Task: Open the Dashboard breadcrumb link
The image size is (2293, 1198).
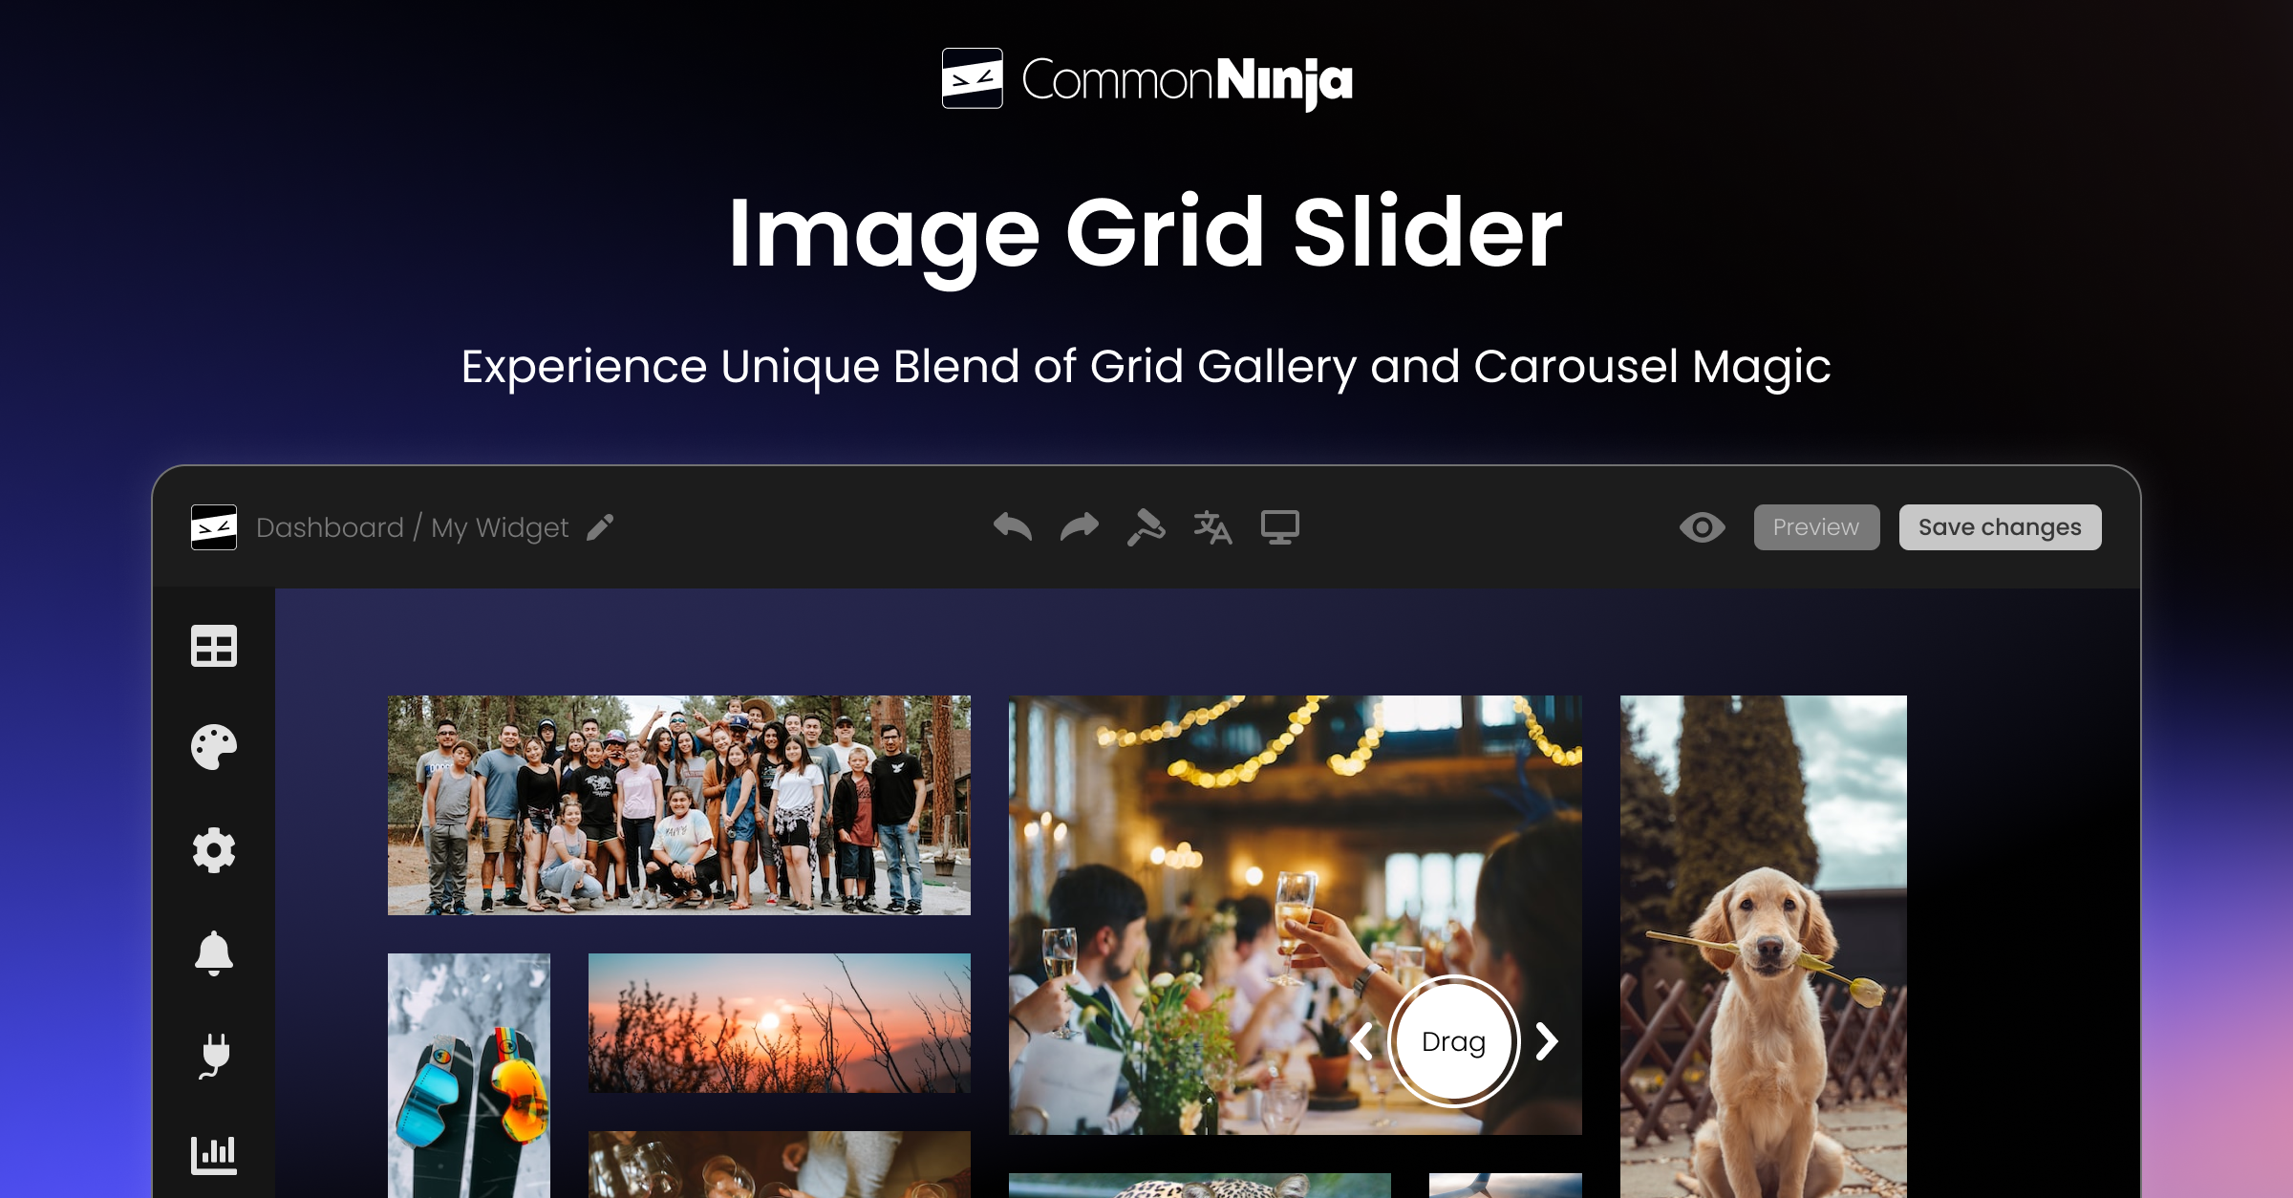Action: coord(330,527)
